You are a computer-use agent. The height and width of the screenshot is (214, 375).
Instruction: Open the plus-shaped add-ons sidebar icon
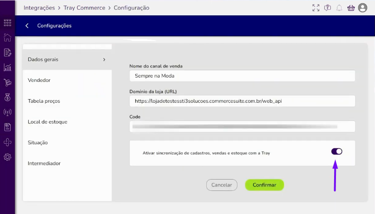click(7, 142)
